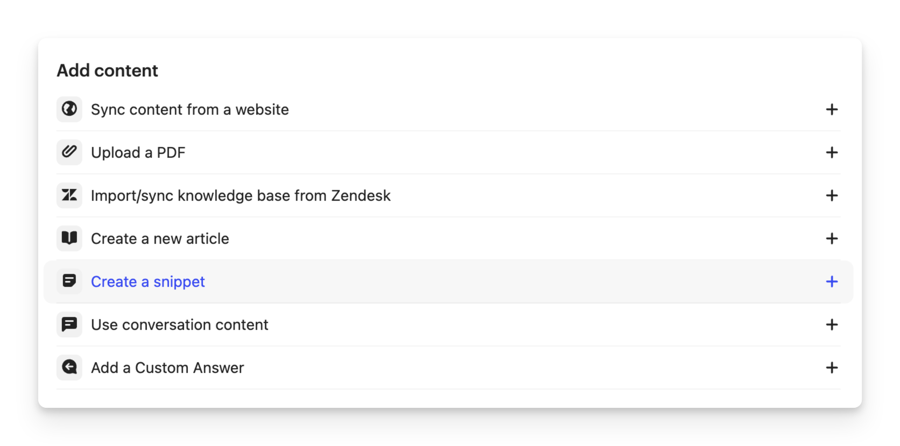
Task: Click the Zendesk logo icon
Action: point(69,195)
